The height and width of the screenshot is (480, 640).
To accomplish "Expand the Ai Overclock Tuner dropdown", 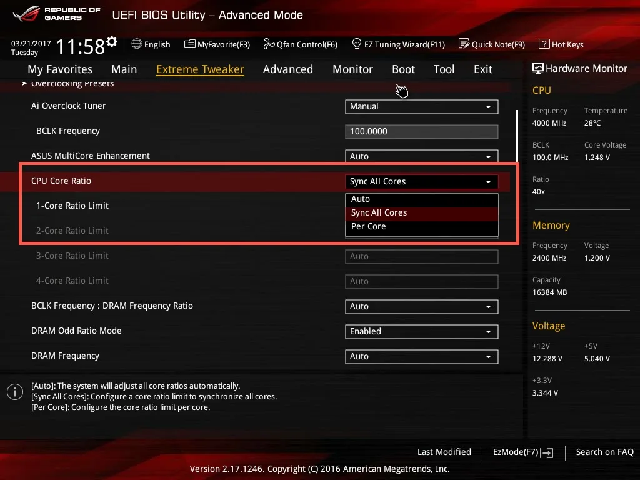I will [422, 106].
